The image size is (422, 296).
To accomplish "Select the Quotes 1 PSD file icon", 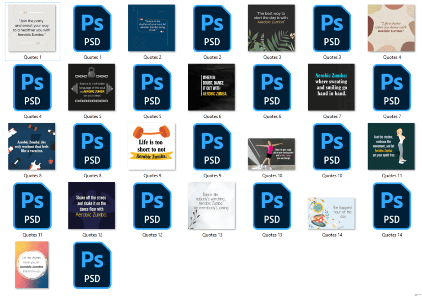I will (92, 28).
